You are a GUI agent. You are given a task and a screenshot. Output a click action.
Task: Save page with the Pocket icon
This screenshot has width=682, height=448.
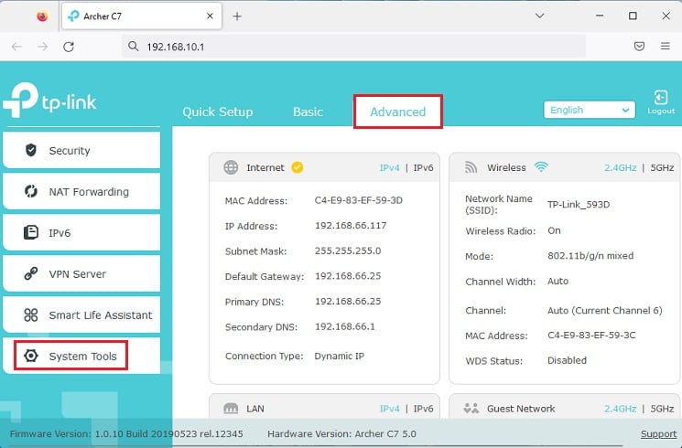(639, 46)
